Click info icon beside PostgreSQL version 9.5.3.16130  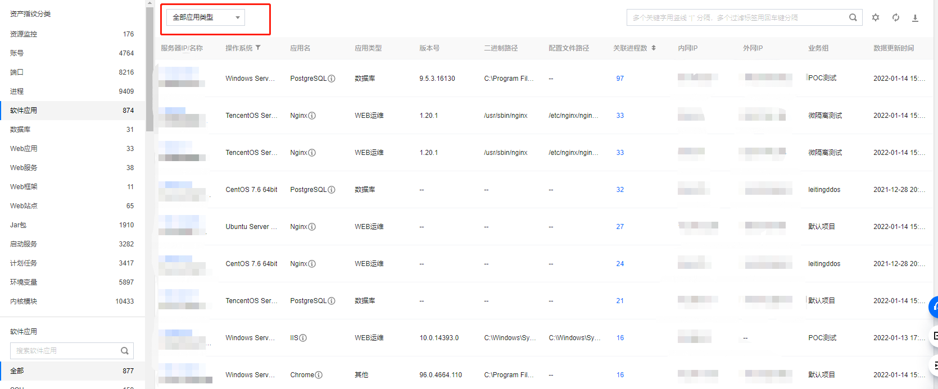(x=332, y=79)
